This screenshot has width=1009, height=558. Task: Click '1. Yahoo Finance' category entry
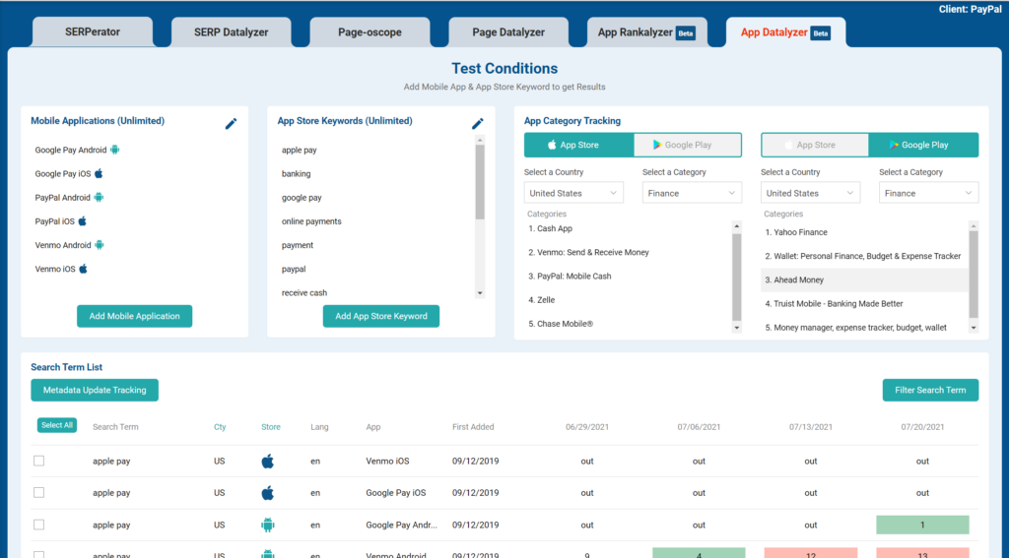[796, 232]
